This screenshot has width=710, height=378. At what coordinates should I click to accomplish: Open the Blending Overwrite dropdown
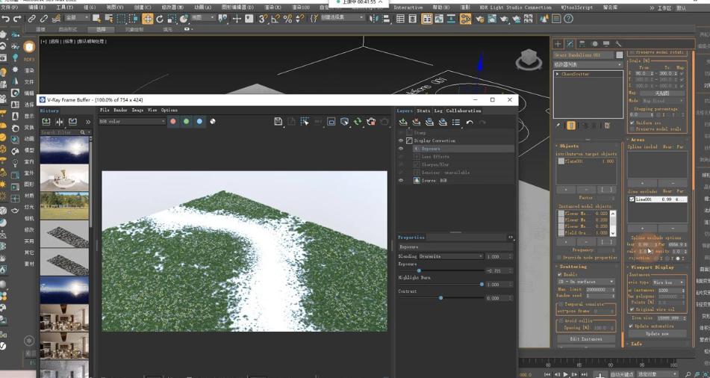pos(451,256)
